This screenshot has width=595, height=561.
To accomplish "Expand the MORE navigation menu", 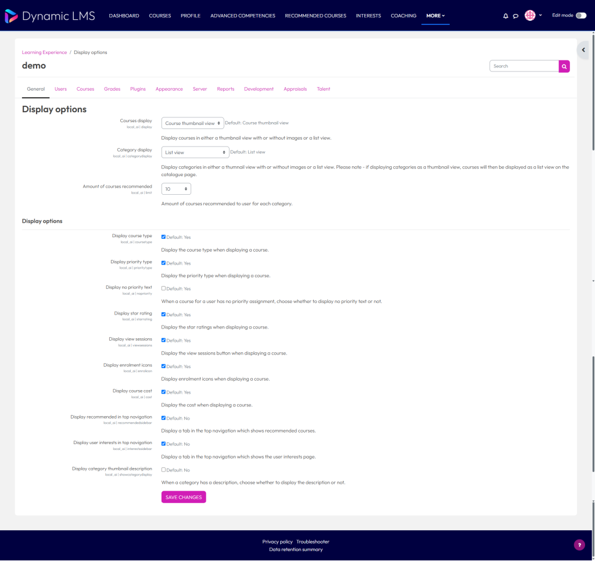I will tap(435, 16).
